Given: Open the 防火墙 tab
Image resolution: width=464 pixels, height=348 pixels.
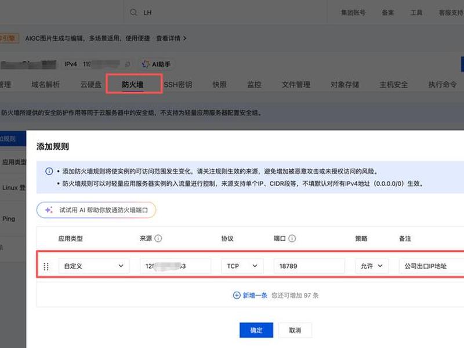Looking at the screenshot, I should (x=133, y=85).
